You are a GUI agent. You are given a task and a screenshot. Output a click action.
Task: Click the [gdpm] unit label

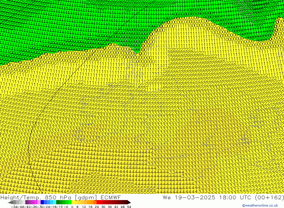pyautogui.click(x=85, y=197)
